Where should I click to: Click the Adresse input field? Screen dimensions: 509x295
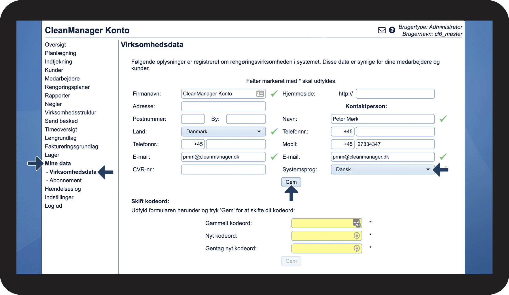pos(223,106)
